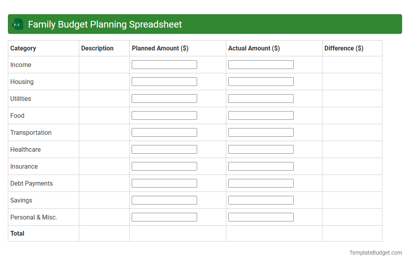Viewport: 410px width, 264px height.
Task: Select the Transportation planned amount field
Action: pyautogui.click(x=164, y=132)
